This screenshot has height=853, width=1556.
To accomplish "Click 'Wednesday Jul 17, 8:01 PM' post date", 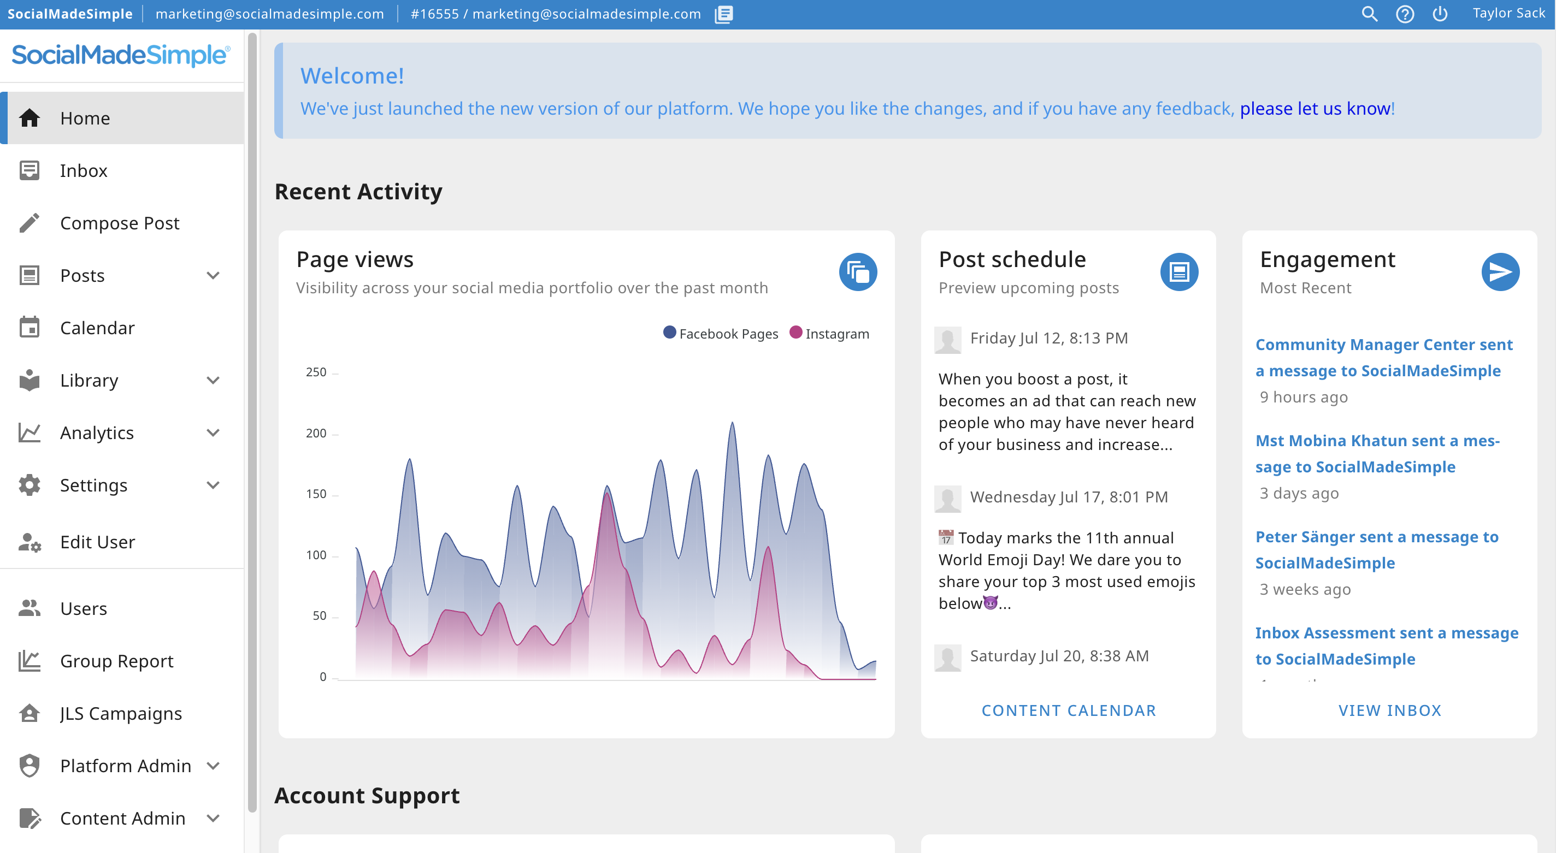I will (1069, 497).
